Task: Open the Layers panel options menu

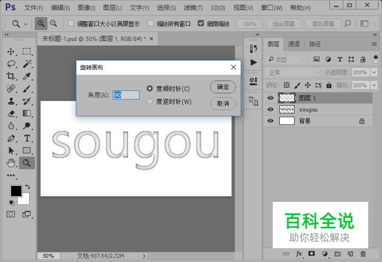Action: point(374,44)
